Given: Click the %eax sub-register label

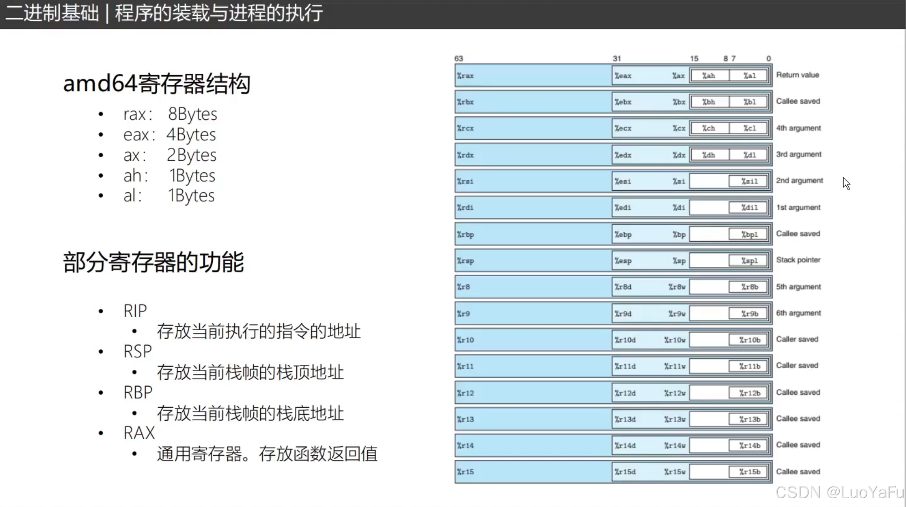Looking at the screenshot, I should tap(624, 75).
